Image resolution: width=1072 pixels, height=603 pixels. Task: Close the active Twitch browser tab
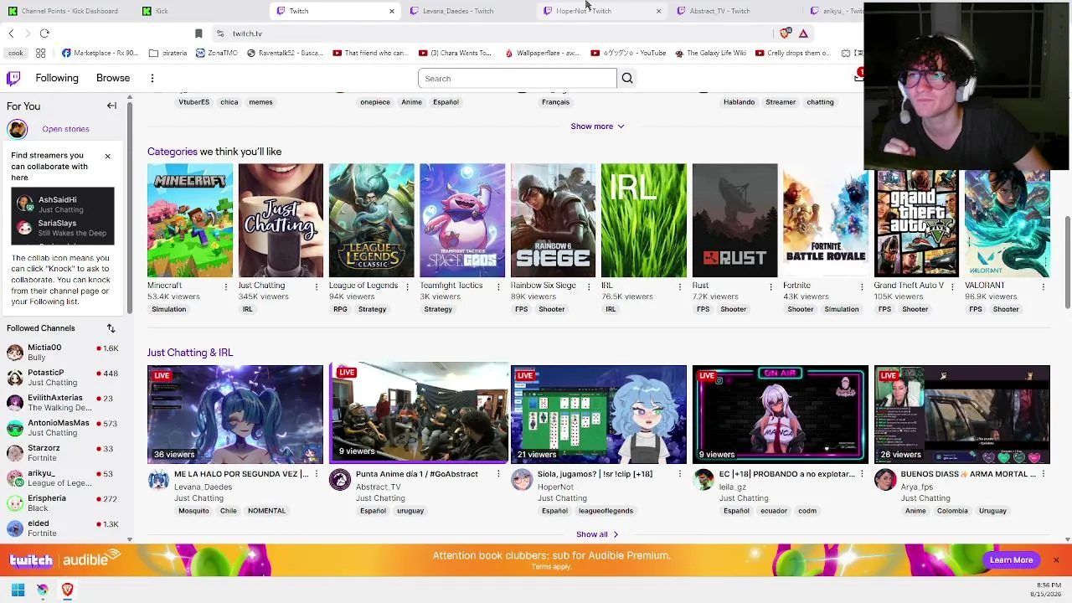click(x=391, y=11)
